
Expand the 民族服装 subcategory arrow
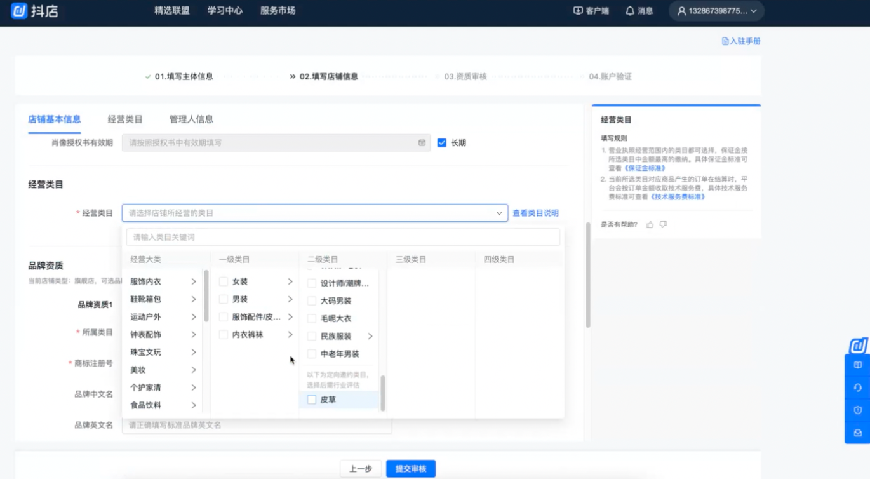pos(370,336)
